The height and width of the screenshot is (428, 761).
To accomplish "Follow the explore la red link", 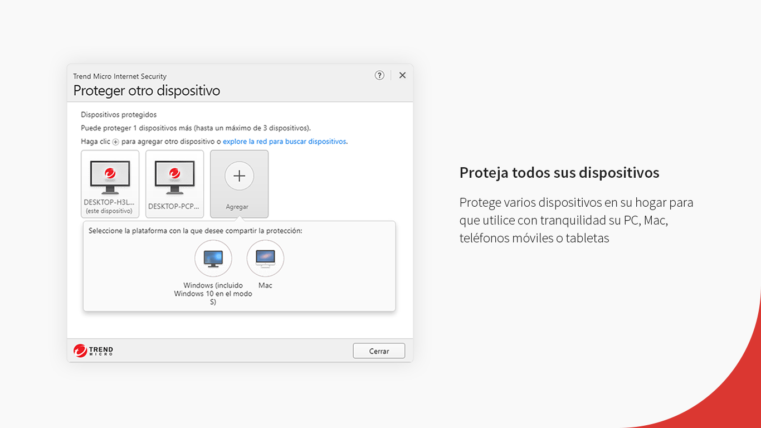I will [x=284, y=142].
